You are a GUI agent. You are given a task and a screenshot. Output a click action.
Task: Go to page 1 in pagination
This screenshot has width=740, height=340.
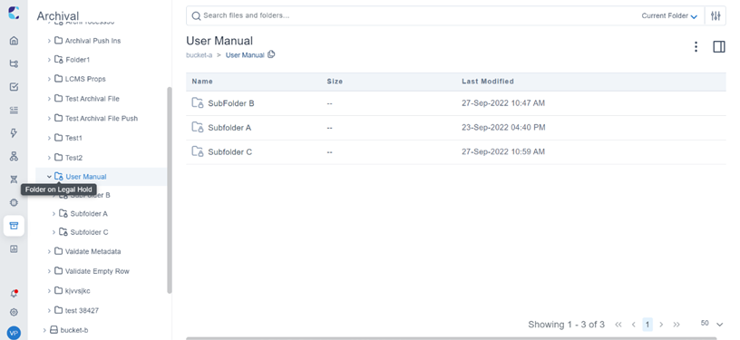(x=647, y=325)
